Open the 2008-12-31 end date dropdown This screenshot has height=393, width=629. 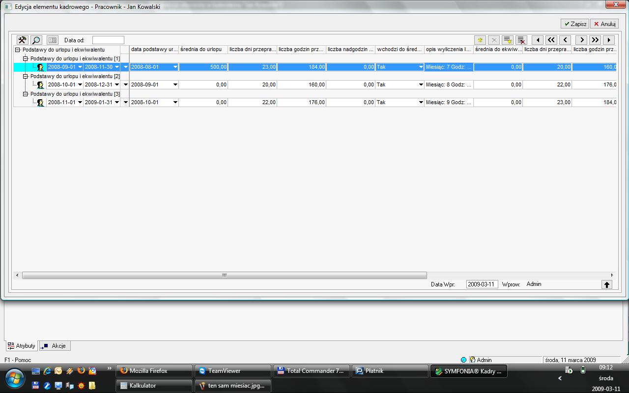(116, 85)
